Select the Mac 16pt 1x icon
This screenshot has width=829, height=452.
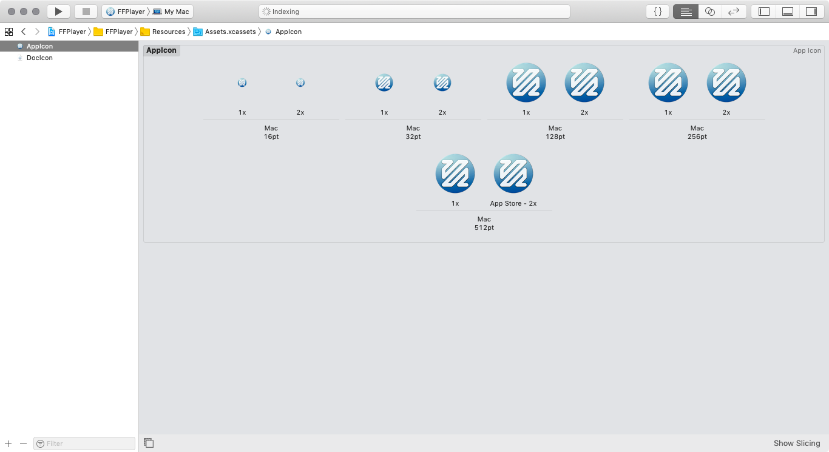click(x=242, y=83)
